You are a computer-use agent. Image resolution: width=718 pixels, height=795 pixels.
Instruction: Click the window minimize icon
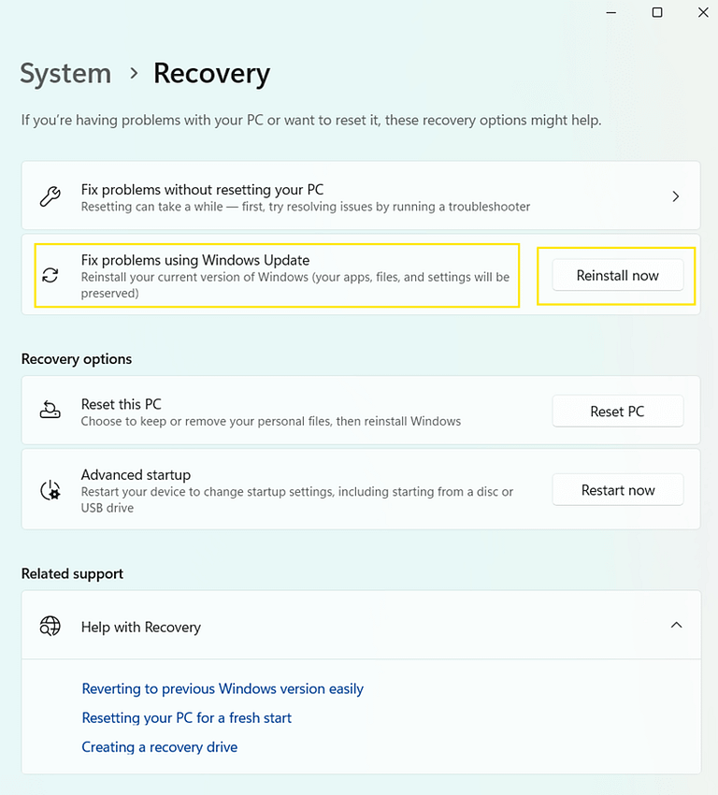[x=610, y=12]
